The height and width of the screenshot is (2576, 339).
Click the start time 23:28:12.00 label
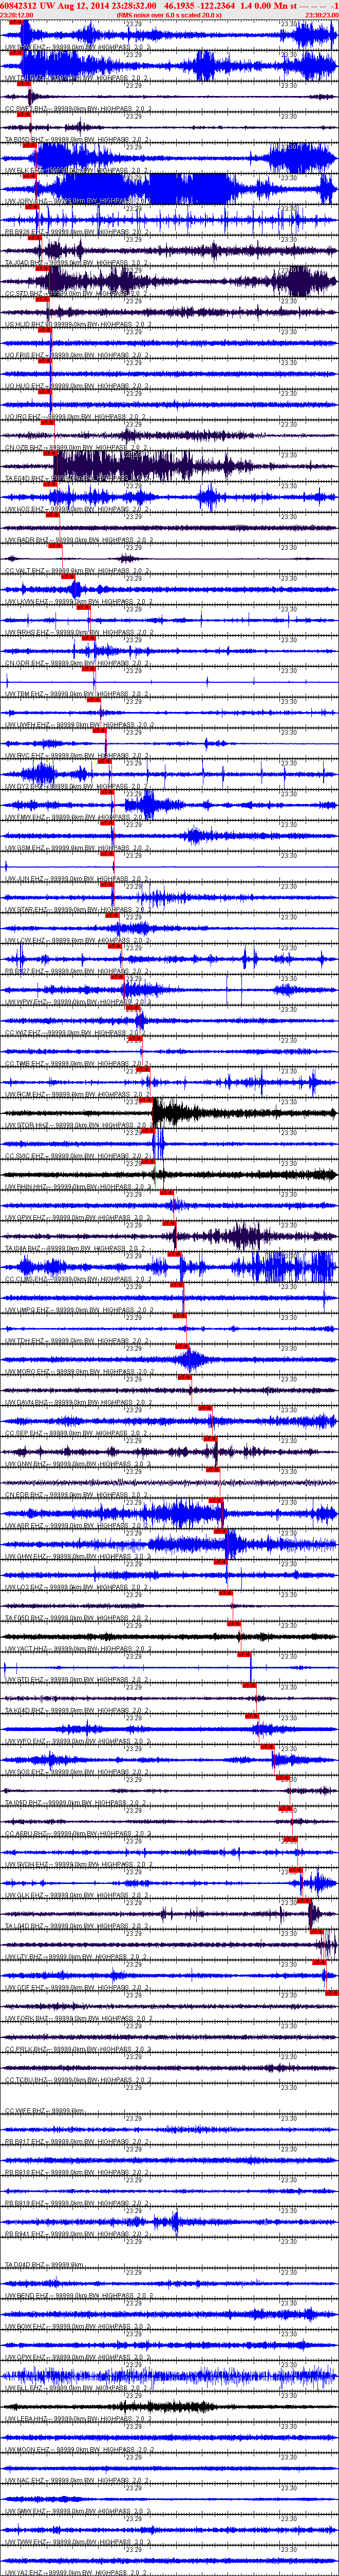17,15
